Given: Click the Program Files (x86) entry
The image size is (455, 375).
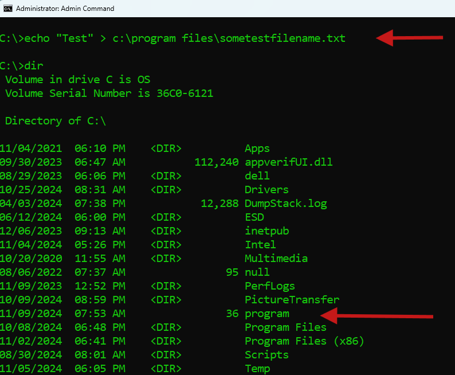Looking at the screenshot, I should pyautogui.click(x=304, y=341).
